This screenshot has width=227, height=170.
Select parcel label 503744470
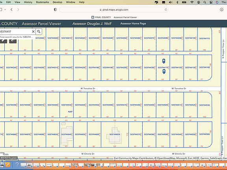(x=122, y=105)
